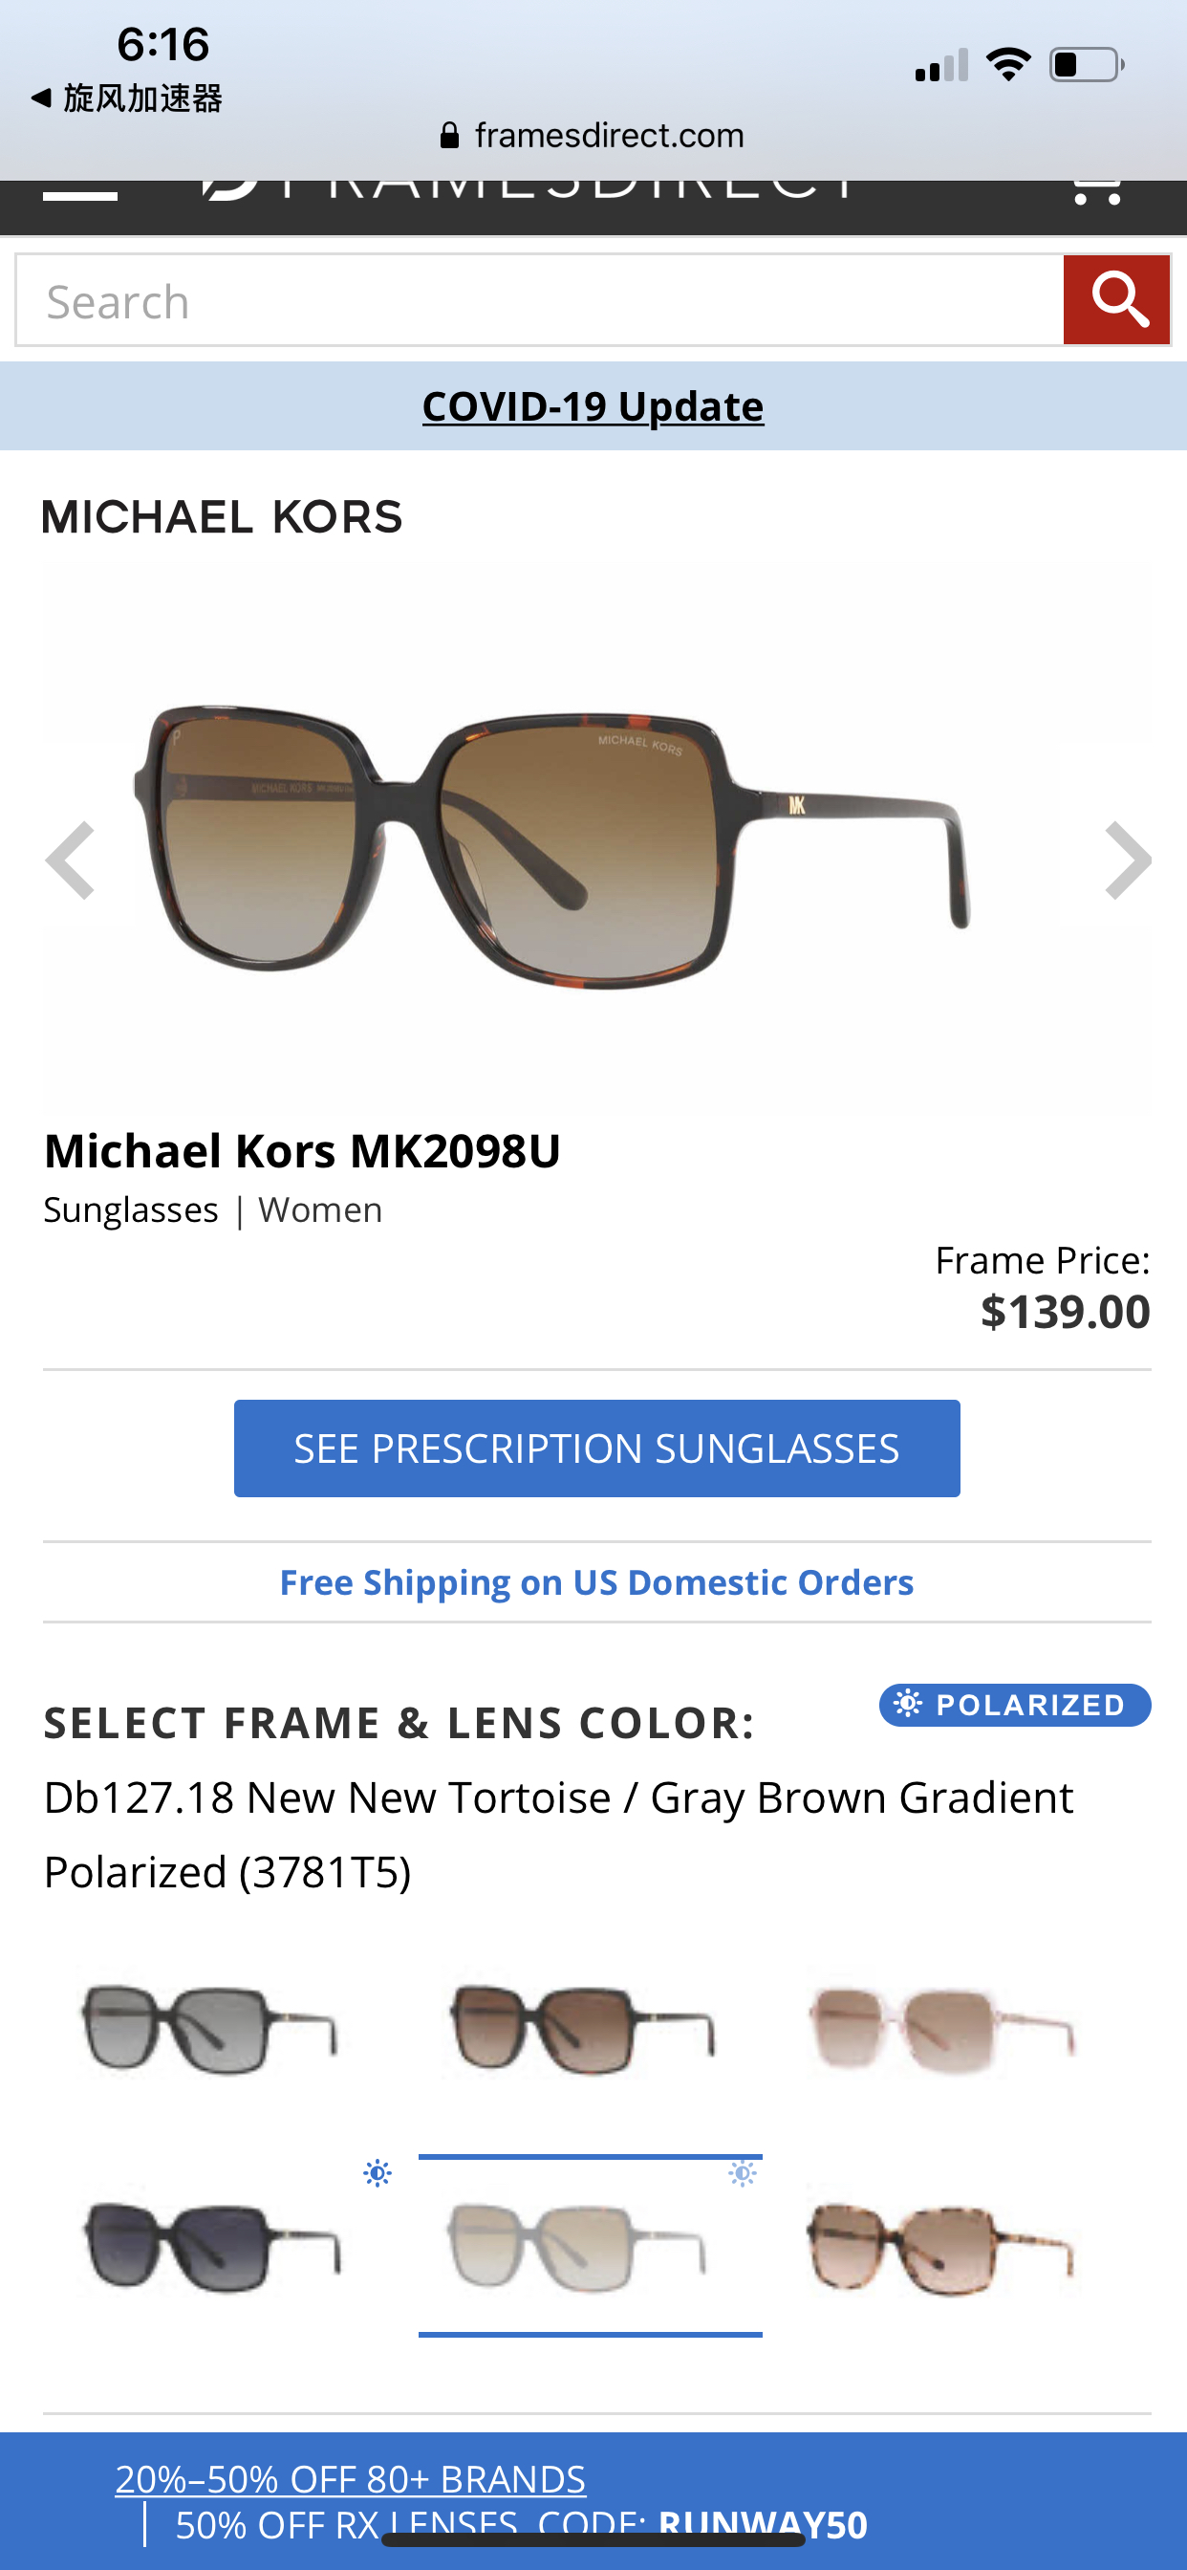Tap the main sunglasses product image

tap(553, 846)
